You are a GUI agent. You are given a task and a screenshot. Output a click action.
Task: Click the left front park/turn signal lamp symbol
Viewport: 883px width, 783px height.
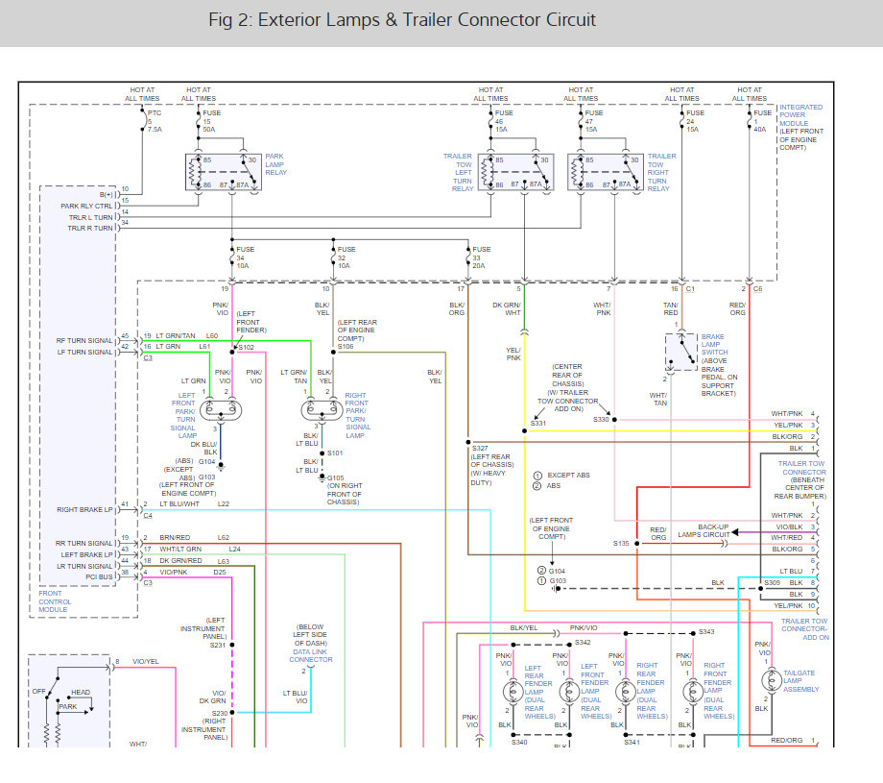(x=223, y=409)
